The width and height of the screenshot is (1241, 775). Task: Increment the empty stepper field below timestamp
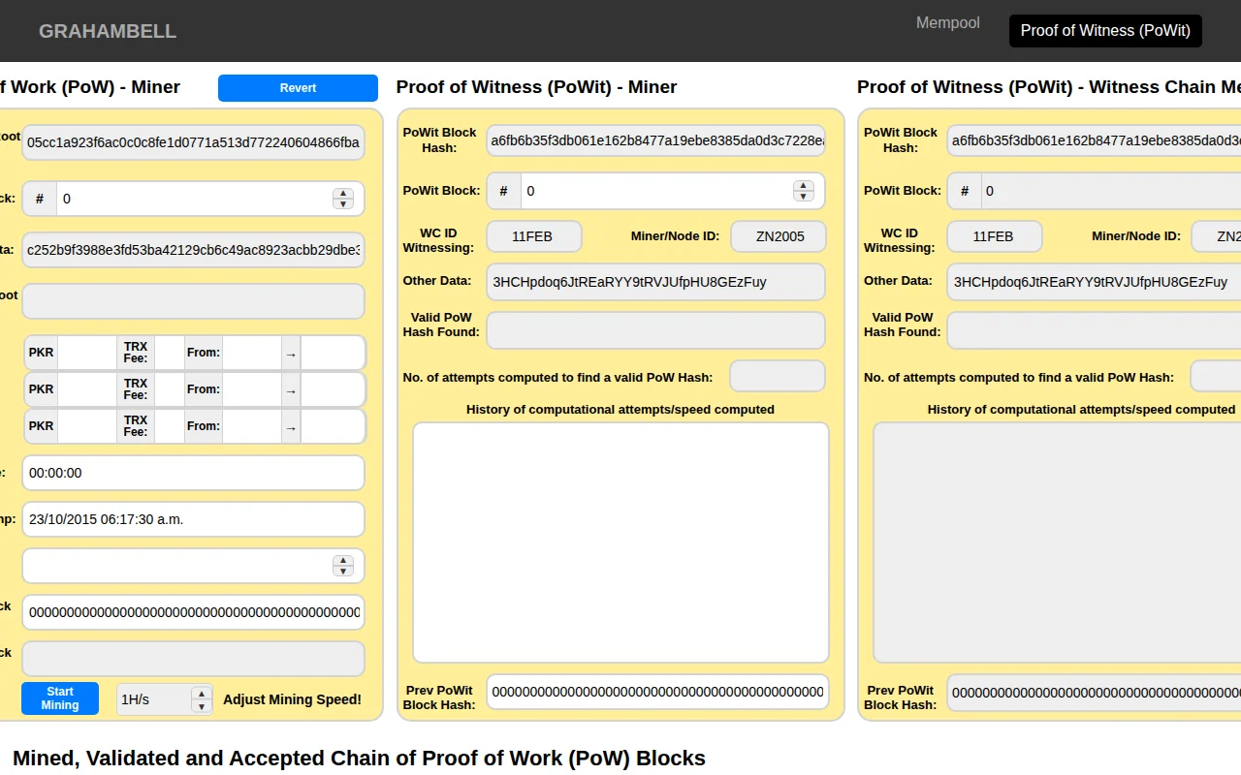(x=343, y=560)
